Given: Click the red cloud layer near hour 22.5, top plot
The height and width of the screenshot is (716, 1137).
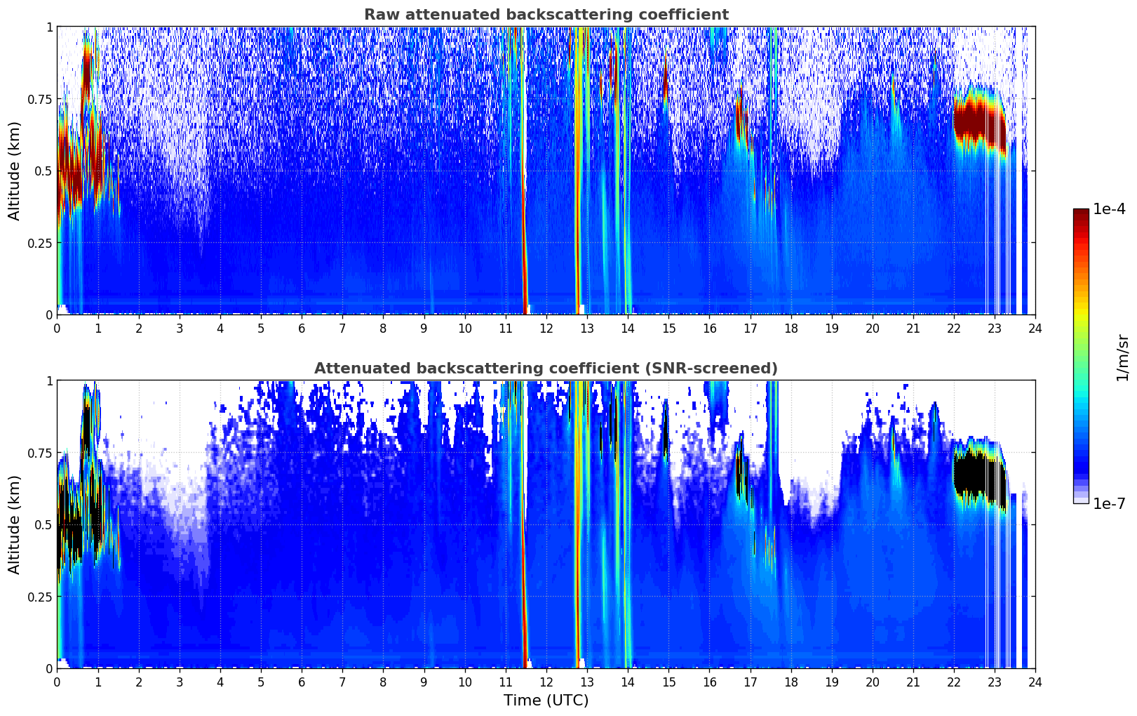Looking at the screenshot, I should pos(979,119).
